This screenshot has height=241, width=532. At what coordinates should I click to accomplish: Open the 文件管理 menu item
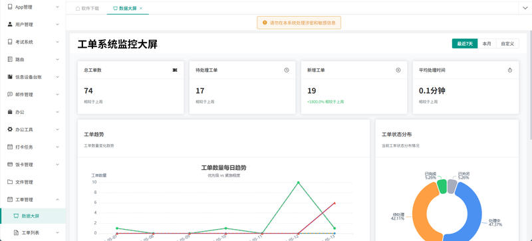click(33, 182)
